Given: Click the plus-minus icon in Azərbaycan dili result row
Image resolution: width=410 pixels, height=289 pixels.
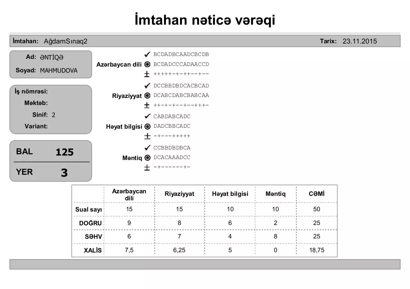Looking at the screenshot, I should click(147, 74).
